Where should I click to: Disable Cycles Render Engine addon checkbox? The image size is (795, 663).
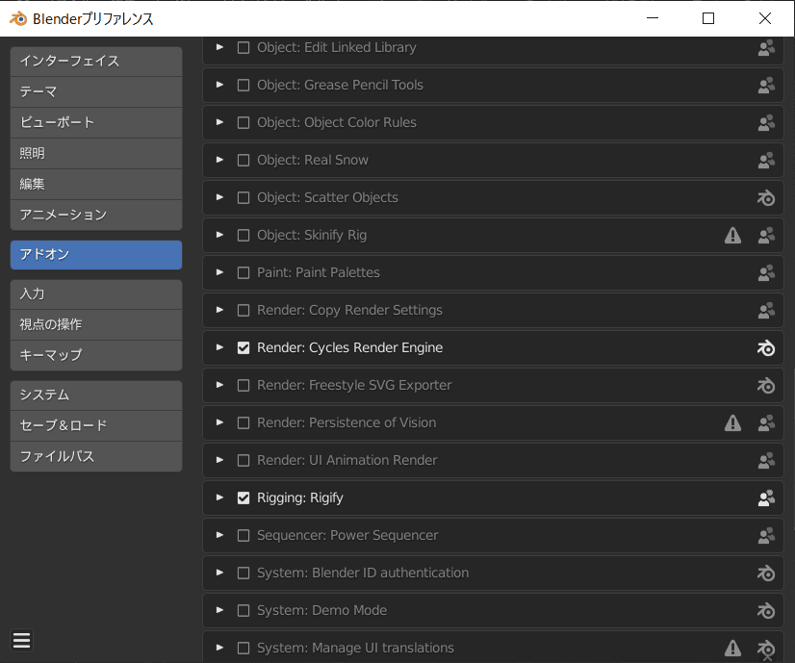coord(244,347)
